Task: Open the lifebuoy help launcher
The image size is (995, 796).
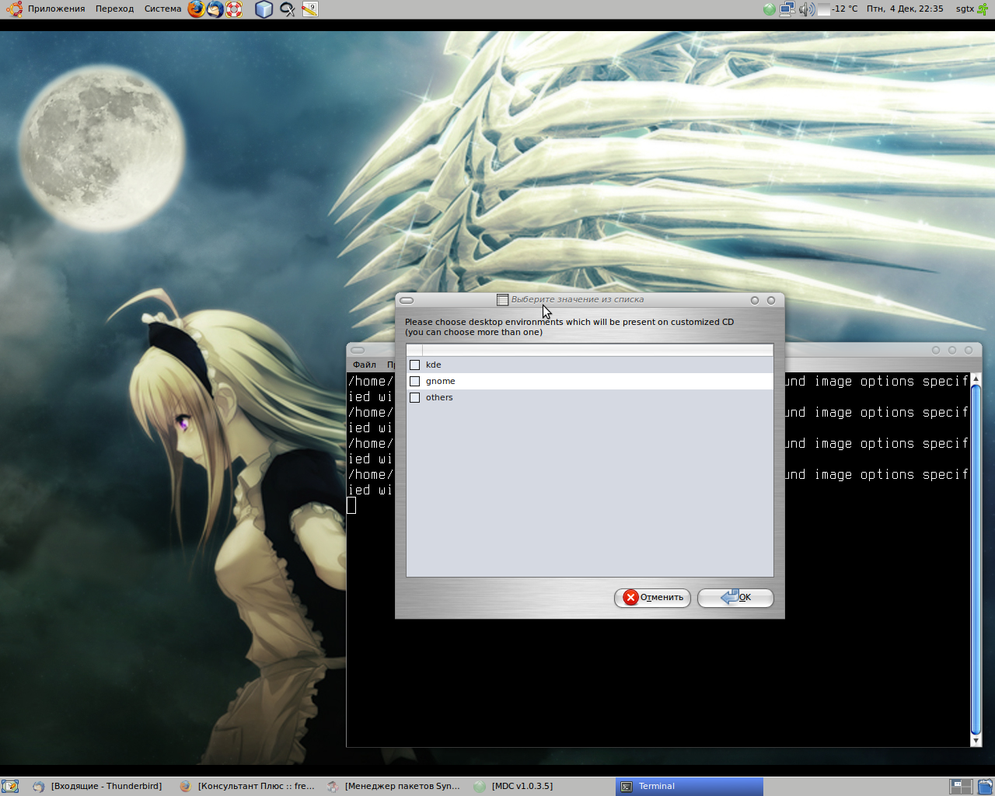Action: coord(234,9)
